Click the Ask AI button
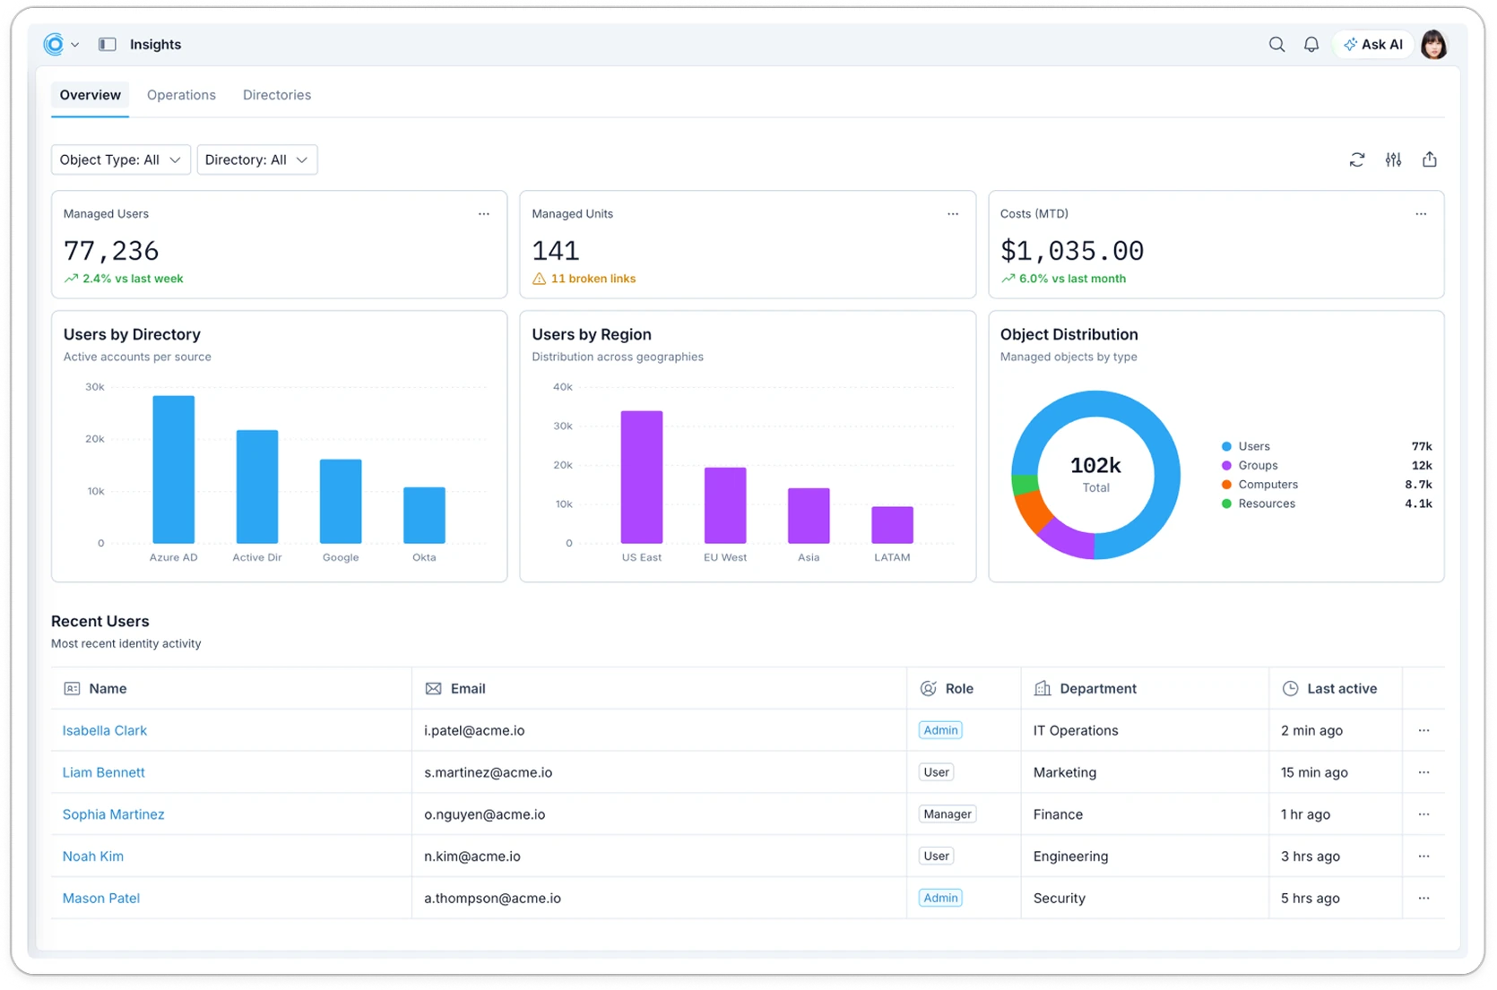This screenshot has height=990, width=1497. [x=1373, y=44]
